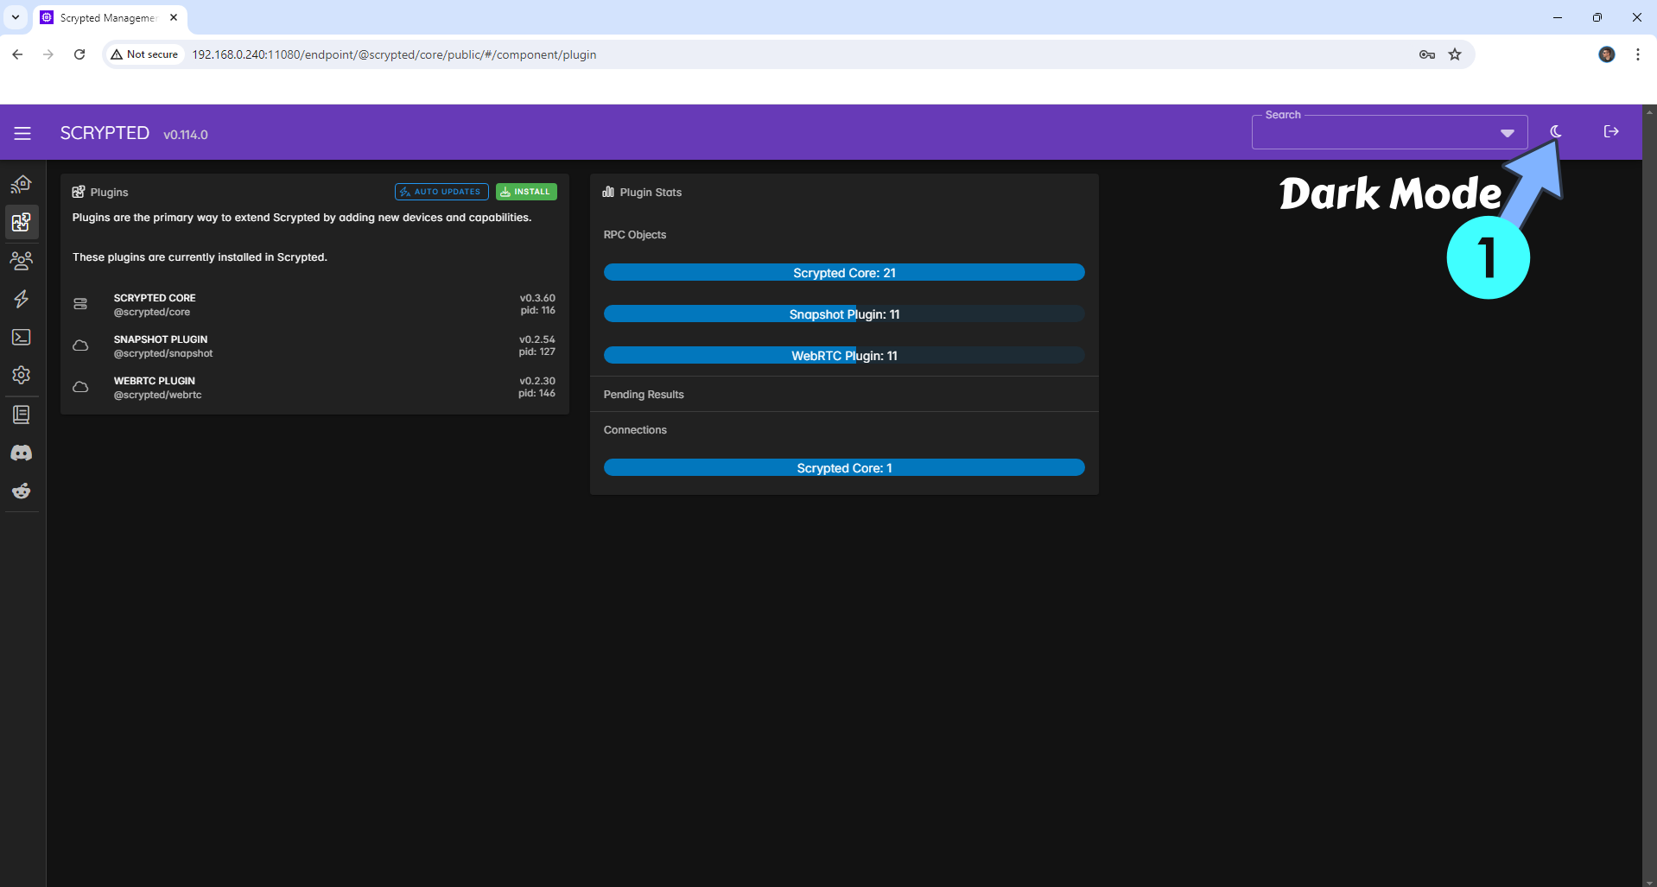Click Snapshot Plugin cloud icon
Viewport: 1657px width, 887px height.
(80, 345)
